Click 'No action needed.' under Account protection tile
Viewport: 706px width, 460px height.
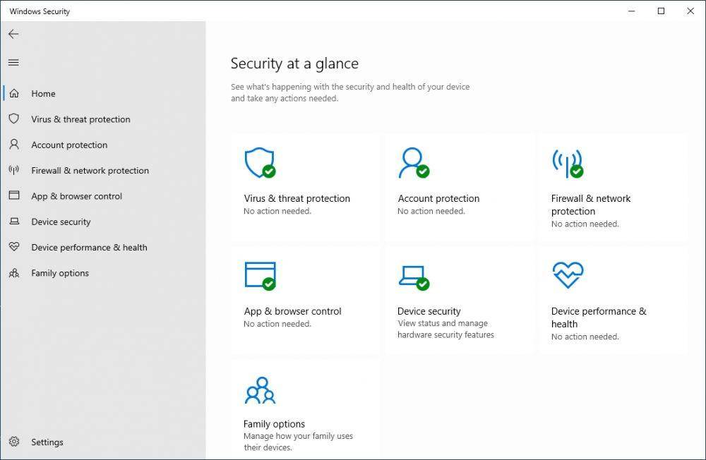431,211
